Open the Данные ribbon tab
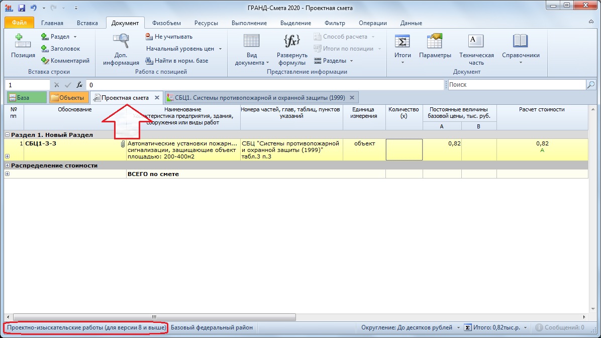Screen dimensions: 601x338 pos(411,23)
